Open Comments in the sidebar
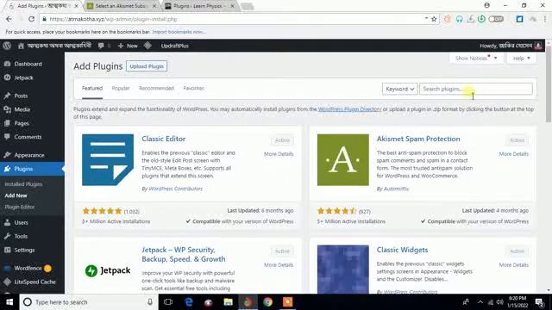The width and height of the screenshot is (552, 310). [x=28, y=137]
